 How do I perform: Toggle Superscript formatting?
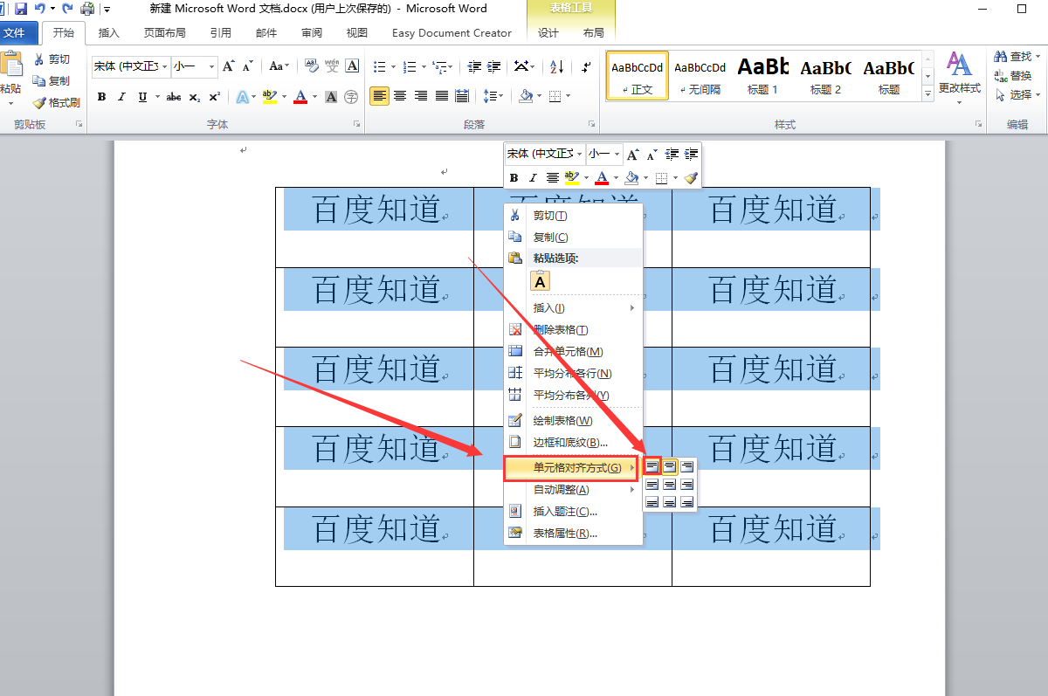[x=214, y=96]
